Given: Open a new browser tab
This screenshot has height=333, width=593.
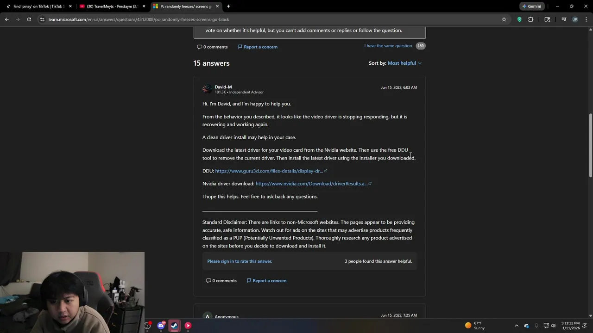Looking at the screenshot, I should click(228, 6).
